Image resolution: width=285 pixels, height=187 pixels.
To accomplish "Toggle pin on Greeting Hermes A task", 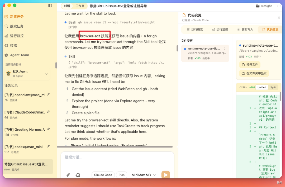I will (x=48, y=129).
